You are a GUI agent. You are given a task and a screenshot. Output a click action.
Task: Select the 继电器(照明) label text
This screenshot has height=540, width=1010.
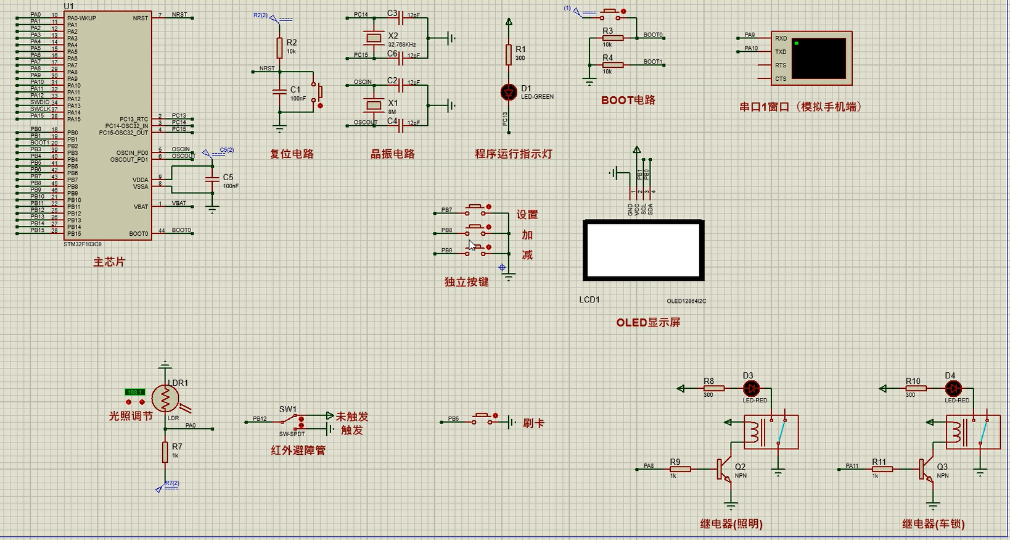click(x=731, y=524)
